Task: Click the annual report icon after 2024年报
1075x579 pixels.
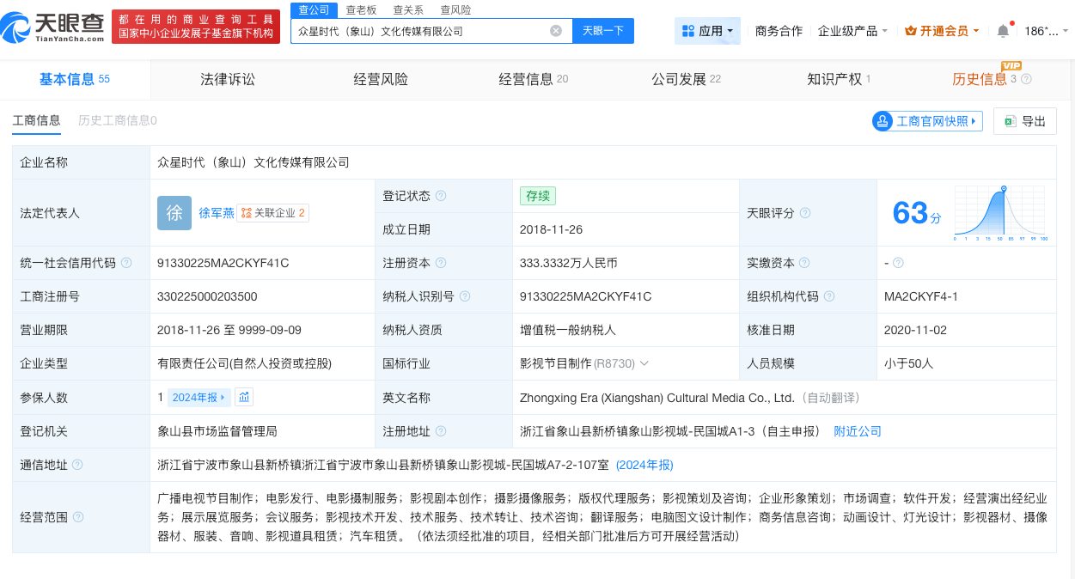Action: [244, 397]
